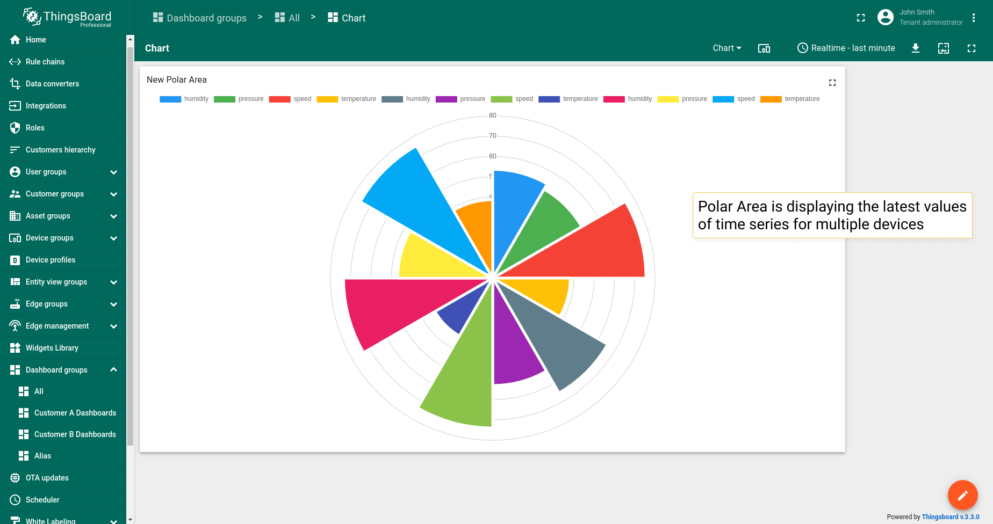The image size is (993, 524).
Task: Open the entity aliases icon in toolbar
Action: coord(764,48)
